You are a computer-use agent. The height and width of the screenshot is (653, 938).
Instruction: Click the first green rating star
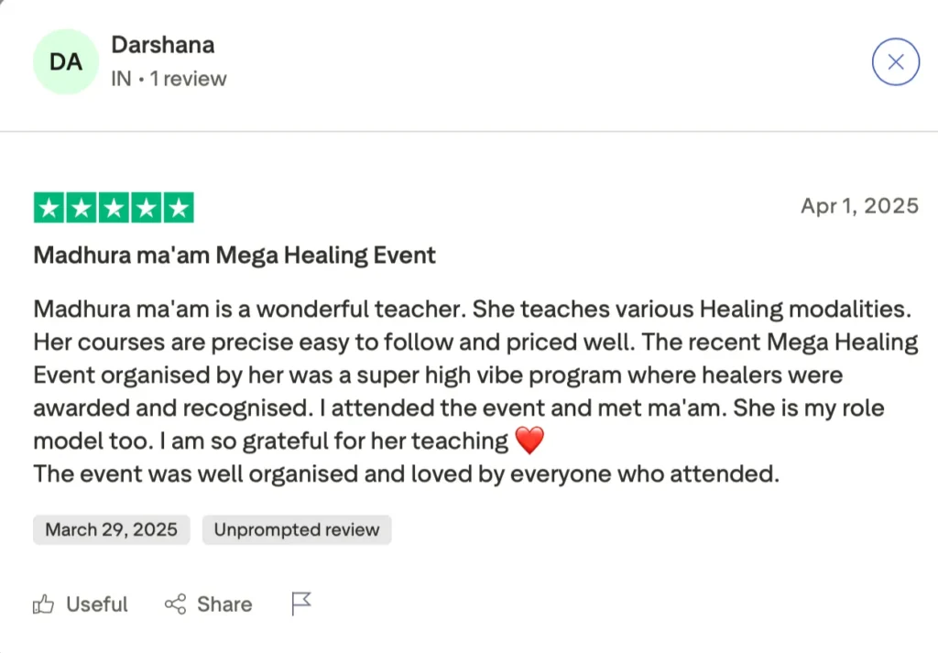[x=49, y=208]
